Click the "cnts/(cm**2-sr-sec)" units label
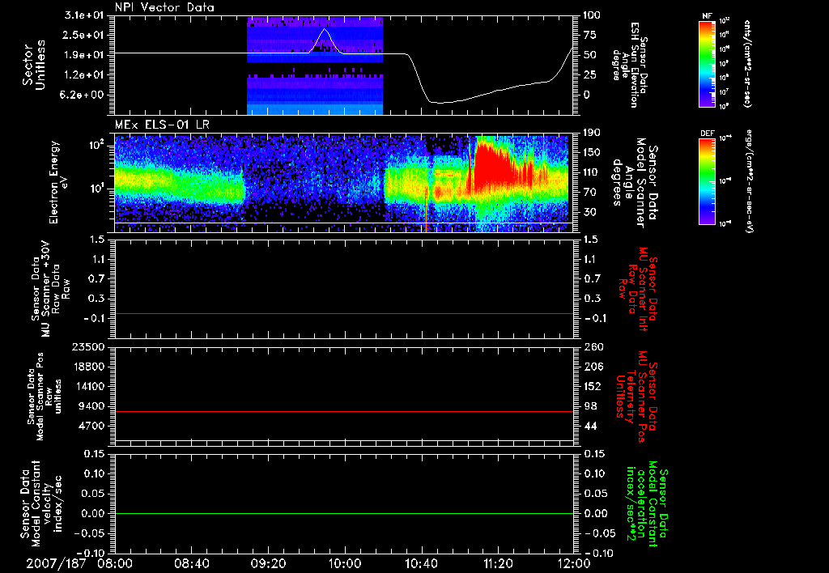 (746, 63)
